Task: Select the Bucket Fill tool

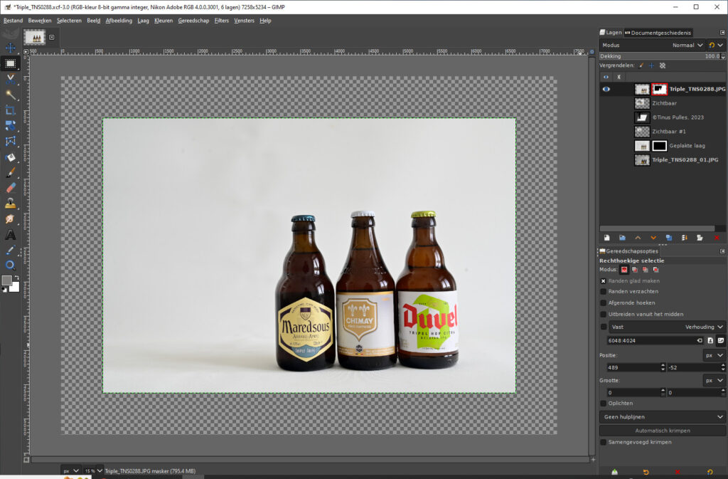Action: 10,157
